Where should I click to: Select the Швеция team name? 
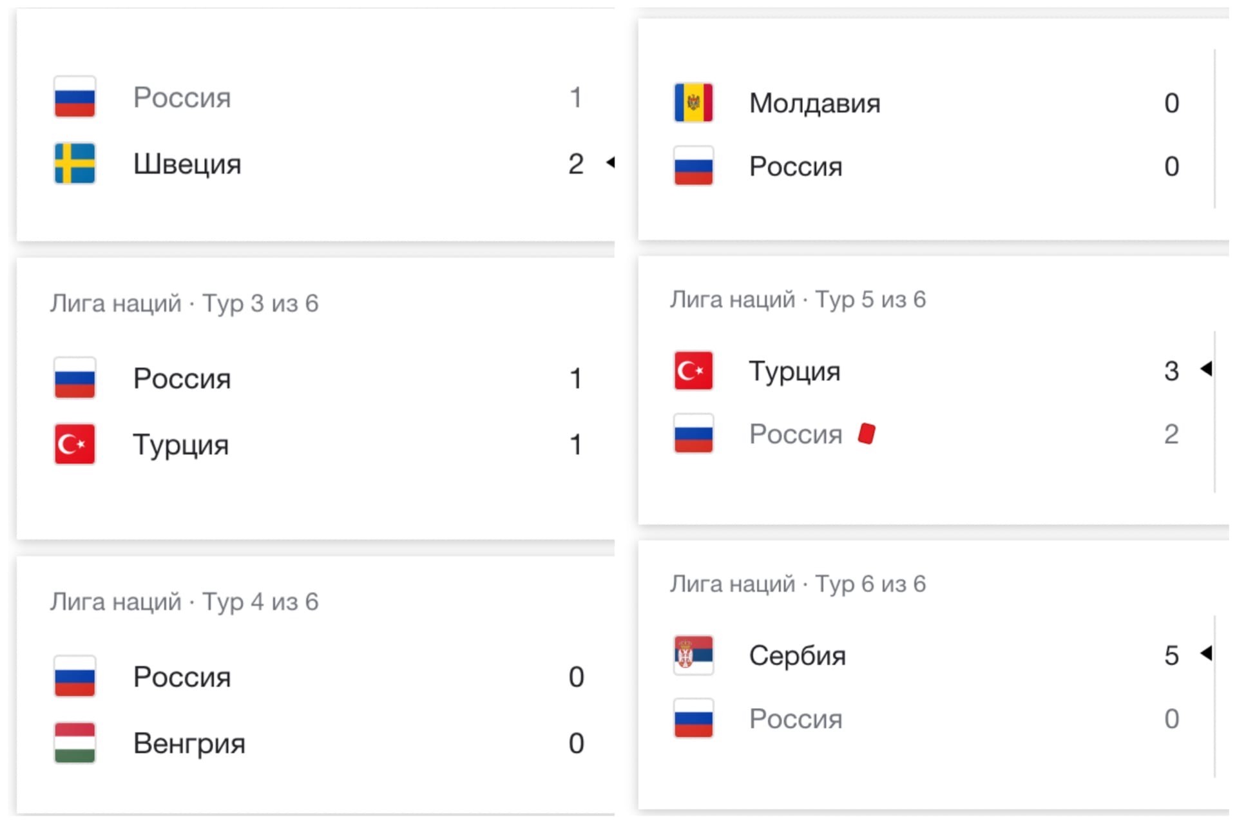(187, 164)
